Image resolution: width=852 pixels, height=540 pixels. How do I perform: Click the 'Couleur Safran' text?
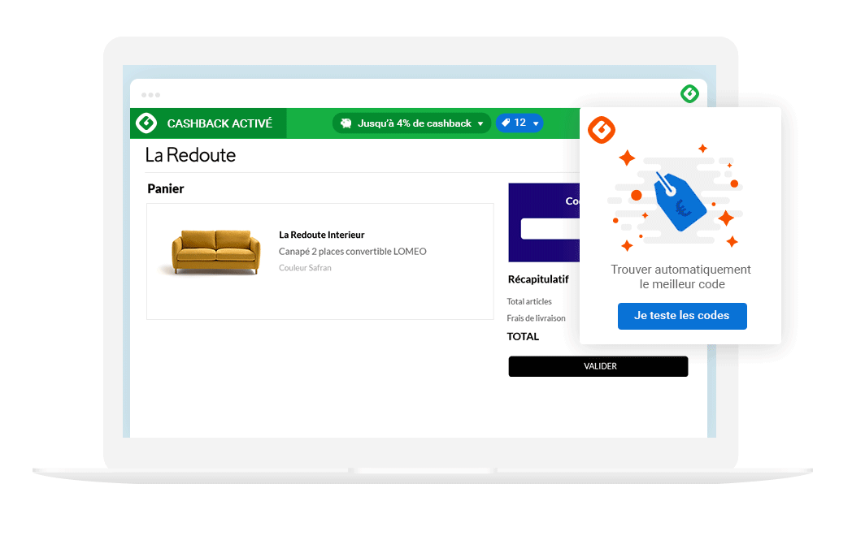(305, 267)
